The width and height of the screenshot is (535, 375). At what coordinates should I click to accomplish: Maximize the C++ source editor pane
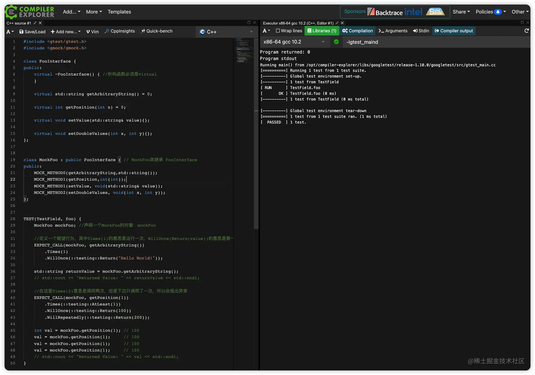click(x=249, y=23)
